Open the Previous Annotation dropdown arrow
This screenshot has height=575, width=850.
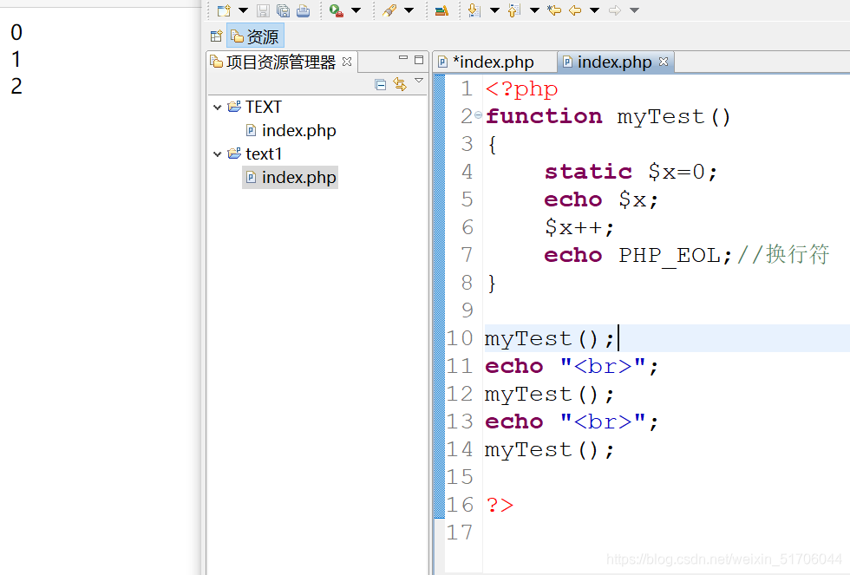[534, 10]
